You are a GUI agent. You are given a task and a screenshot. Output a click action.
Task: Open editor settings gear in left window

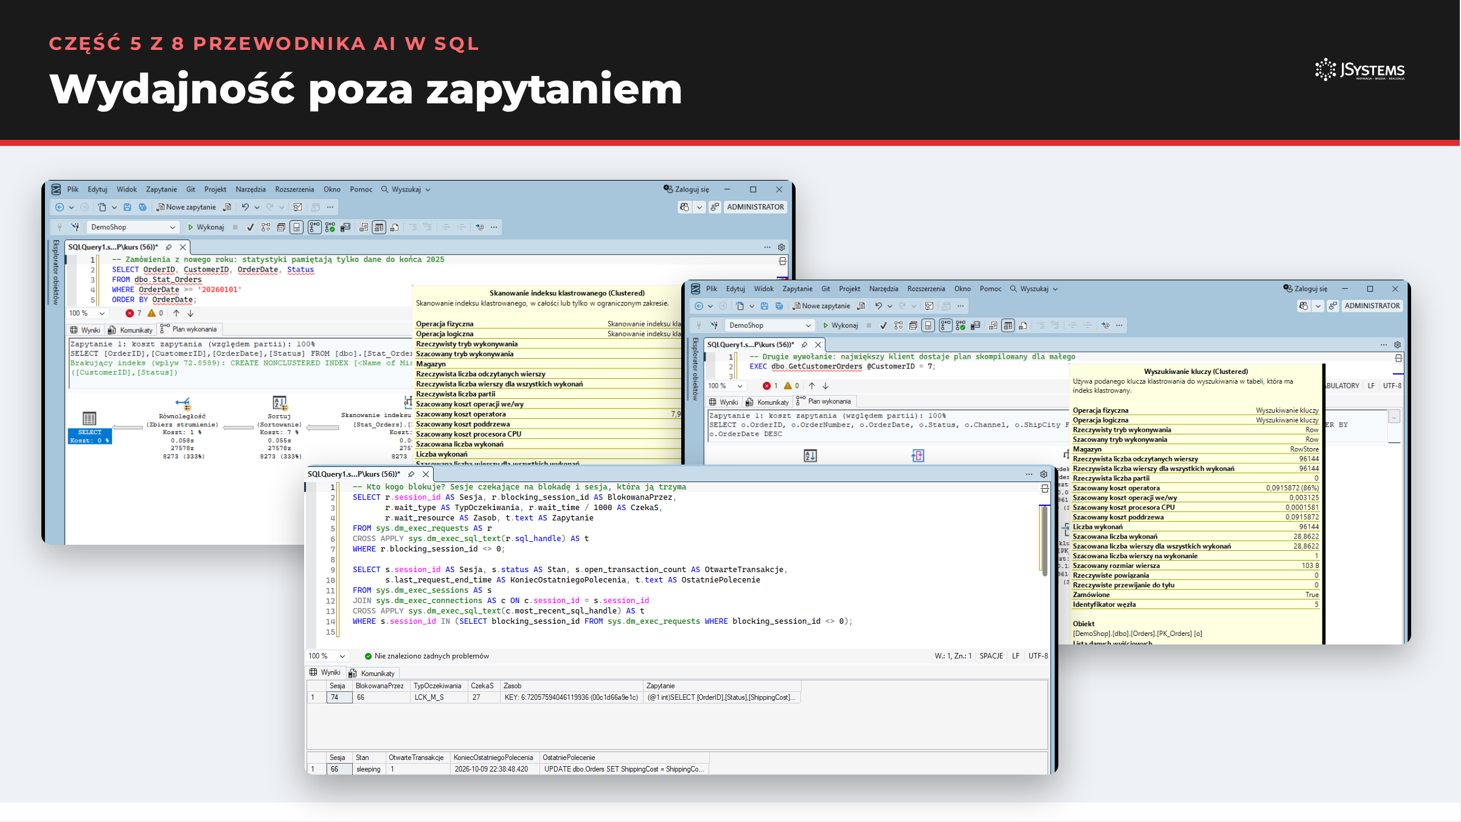(x=782, y=247)
